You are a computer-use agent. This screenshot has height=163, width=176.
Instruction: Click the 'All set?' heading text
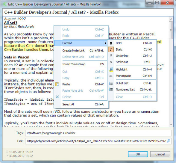[11, 23]
